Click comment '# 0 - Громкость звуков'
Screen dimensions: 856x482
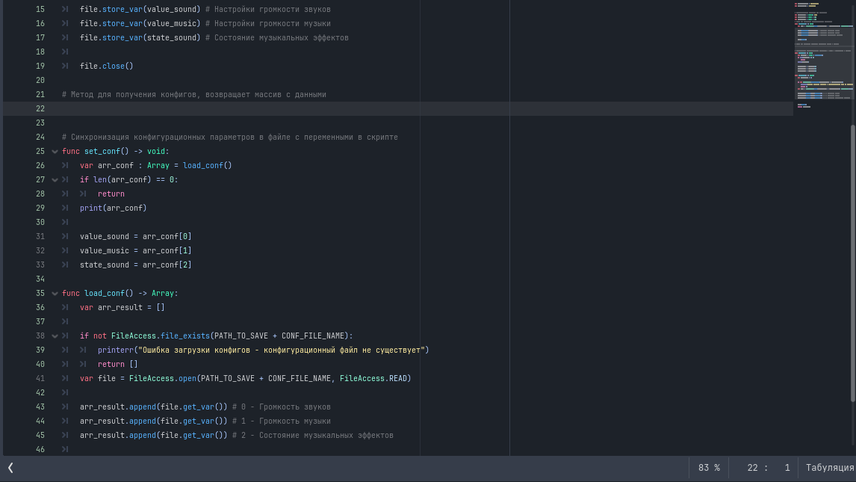(x=282, y=407)
